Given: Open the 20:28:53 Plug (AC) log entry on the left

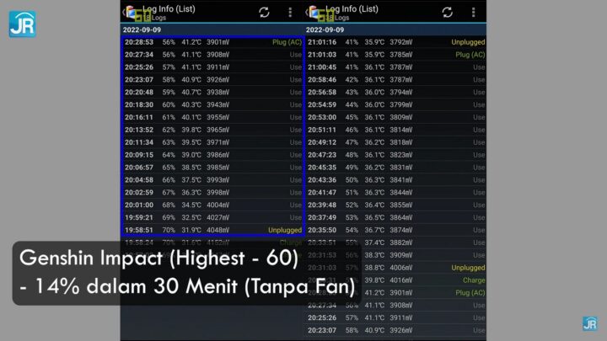Looking at the screenshot, I should point(213,42).
